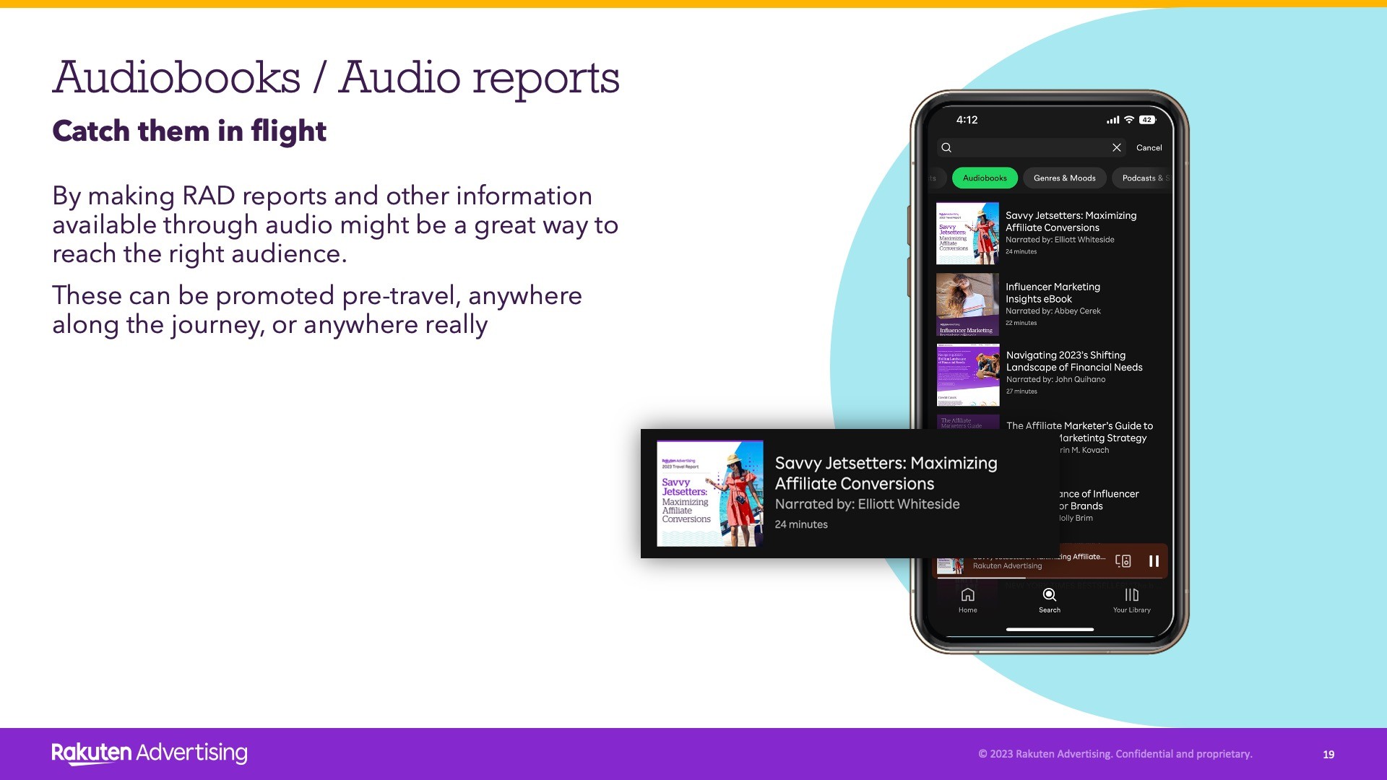The image size is (1387, 780).
Task: Click the Savvy Jetsetters cover thumbnail in list
Action: tap(967, 233)
